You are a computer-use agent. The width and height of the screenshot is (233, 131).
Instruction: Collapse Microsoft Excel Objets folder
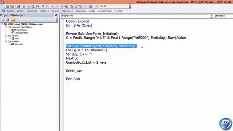pyautogui.click(x=6, y=27)
